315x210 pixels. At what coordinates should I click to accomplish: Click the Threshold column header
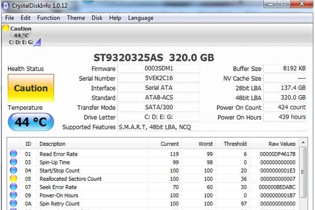(233, 144)
